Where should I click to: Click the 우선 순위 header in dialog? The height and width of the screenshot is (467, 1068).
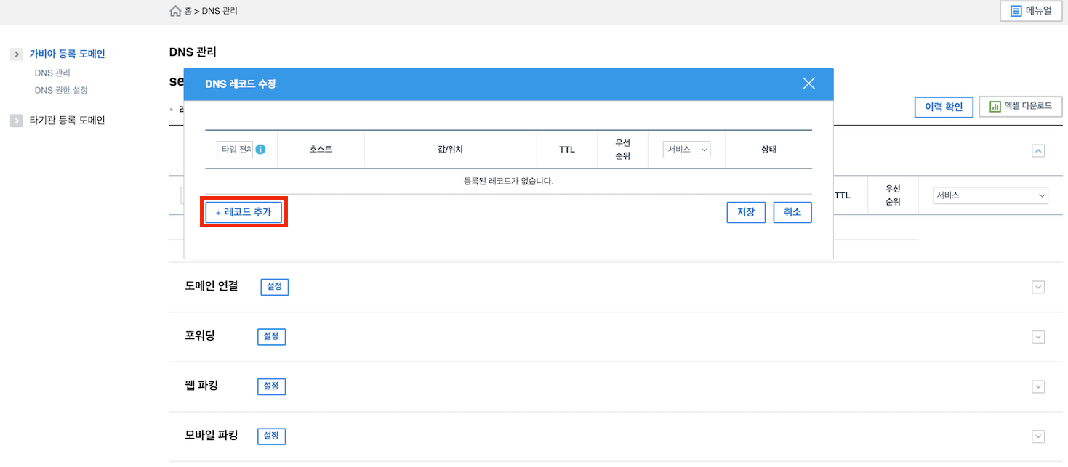pos(622,150)
